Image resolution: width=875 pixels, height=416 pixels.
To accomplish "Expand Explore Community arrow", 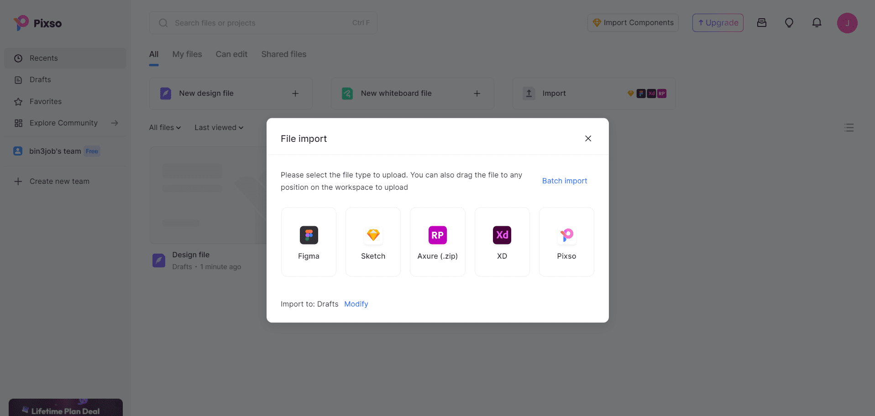I will coord(115,123).
